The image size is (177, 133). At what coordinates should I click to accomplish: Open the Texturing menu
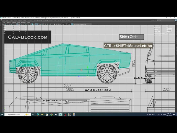[x=45, y=20]
